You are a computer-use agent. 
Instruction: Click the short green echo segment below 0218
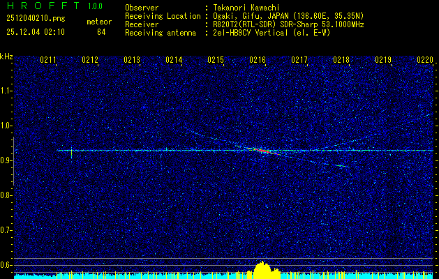342,166
